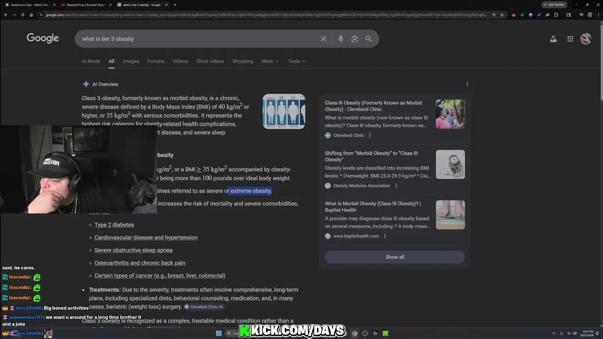
Task: Bookmark this page with the star icon
Action: 502,15
